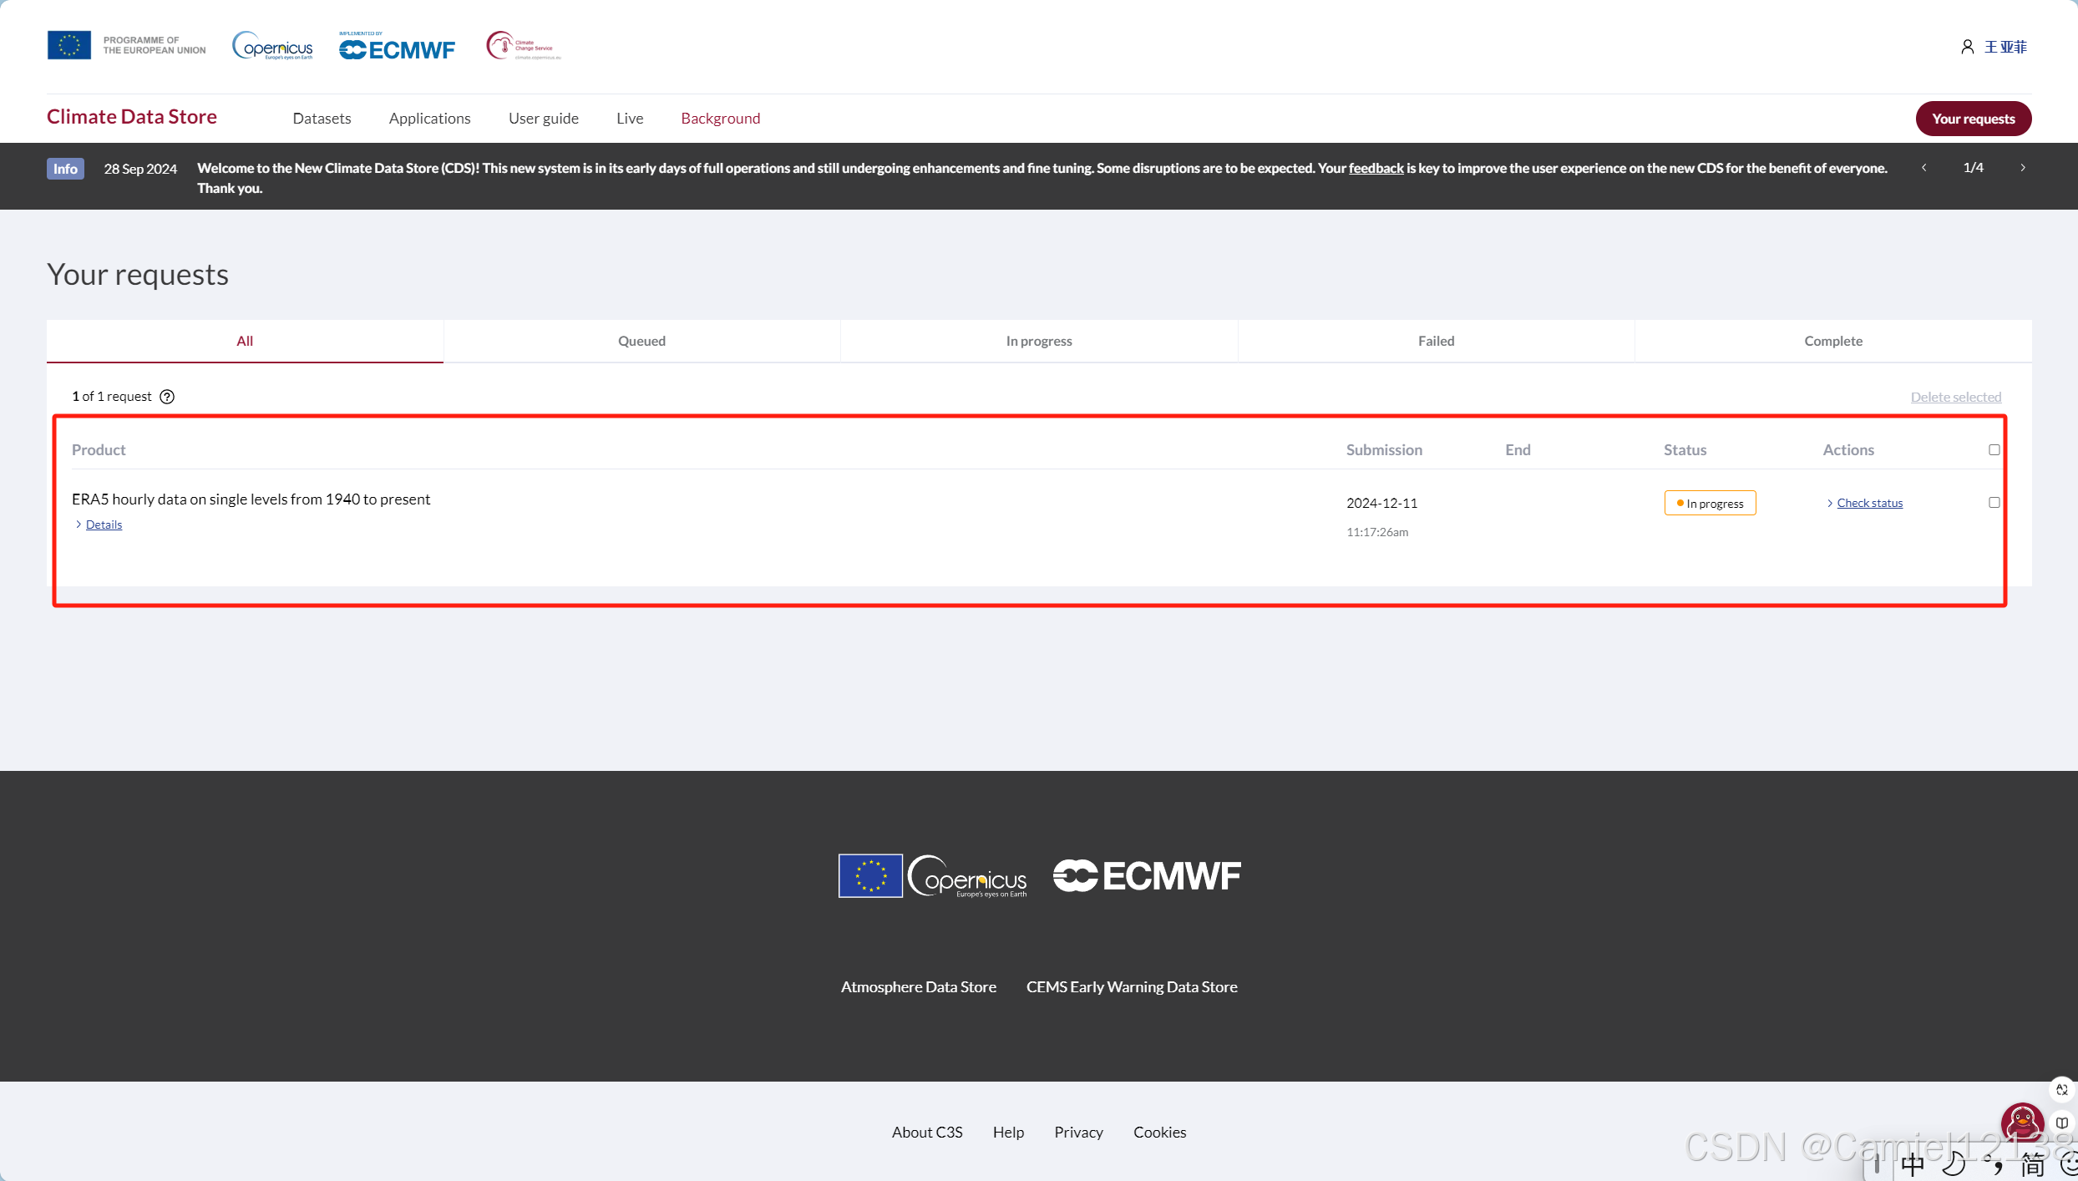Click the Check status link
Image resolution: width=2078 pixels, height=1181 pixels.
click(x=1869, y=503)
